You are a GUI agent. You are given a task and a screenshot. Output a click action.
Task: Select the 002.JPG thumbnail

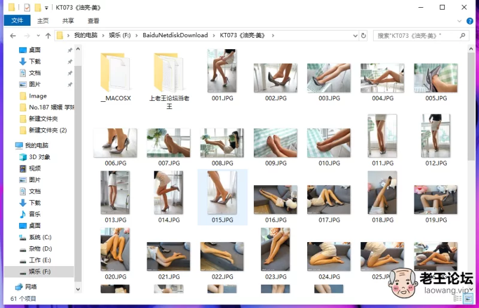click(x=275, y=78)
